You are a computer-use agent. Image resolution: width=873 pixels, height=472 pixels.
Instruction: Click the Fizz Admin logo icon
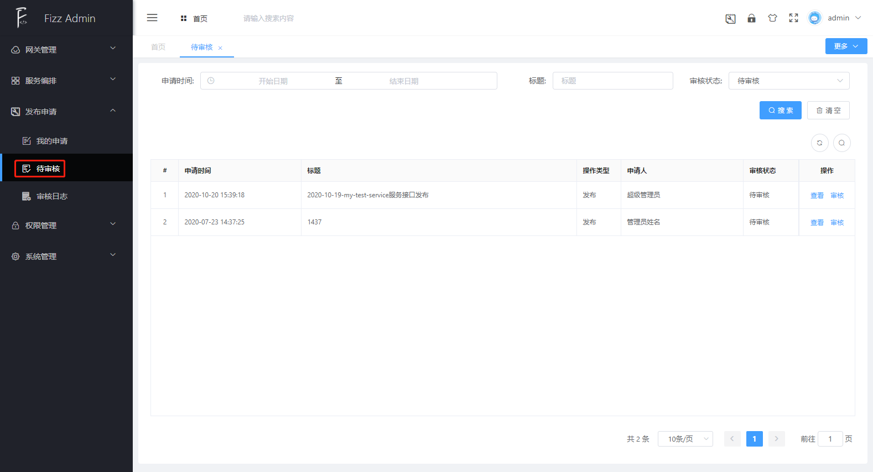point(21,18)
